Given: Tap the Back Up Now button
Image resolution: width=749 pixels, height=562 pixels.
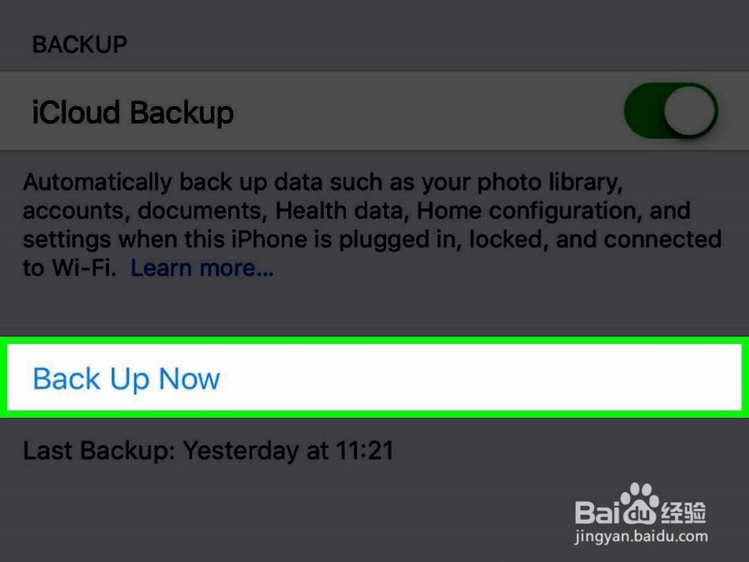Looking at the screenshot, I should pos(126,379).
